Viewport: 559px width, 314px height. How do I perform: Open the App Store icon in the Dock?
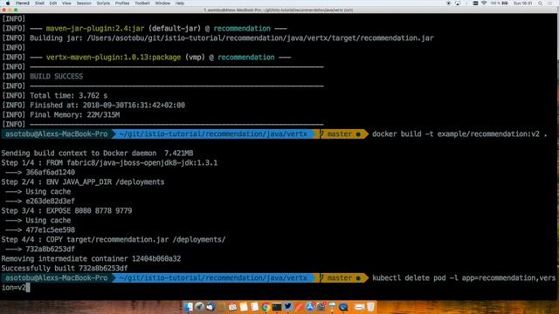[310, 306]
